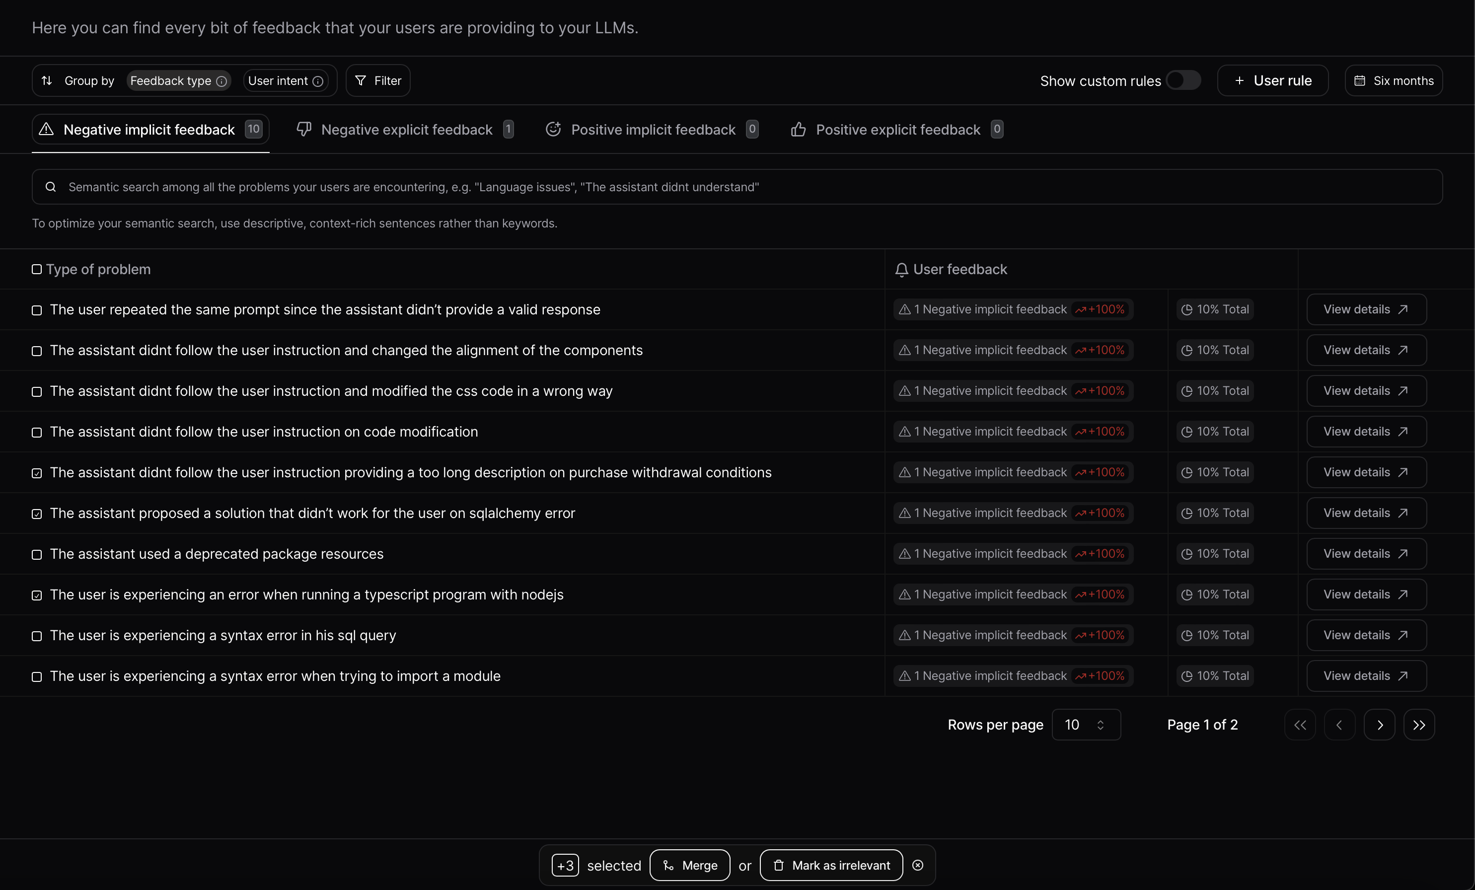Open the Rows per page dropdown
The width and height of the screenshot is (1475, 890).
(1085, 725)
